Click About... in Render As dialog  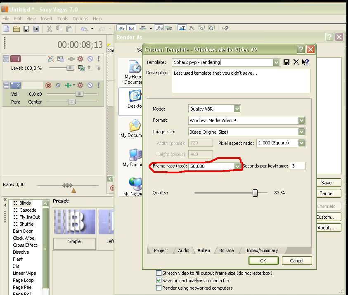(x=329, y=228)
